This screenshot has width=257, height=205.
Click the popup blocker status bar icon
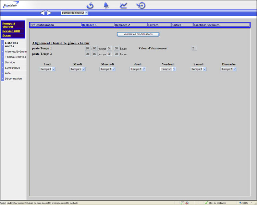(187, 203)
